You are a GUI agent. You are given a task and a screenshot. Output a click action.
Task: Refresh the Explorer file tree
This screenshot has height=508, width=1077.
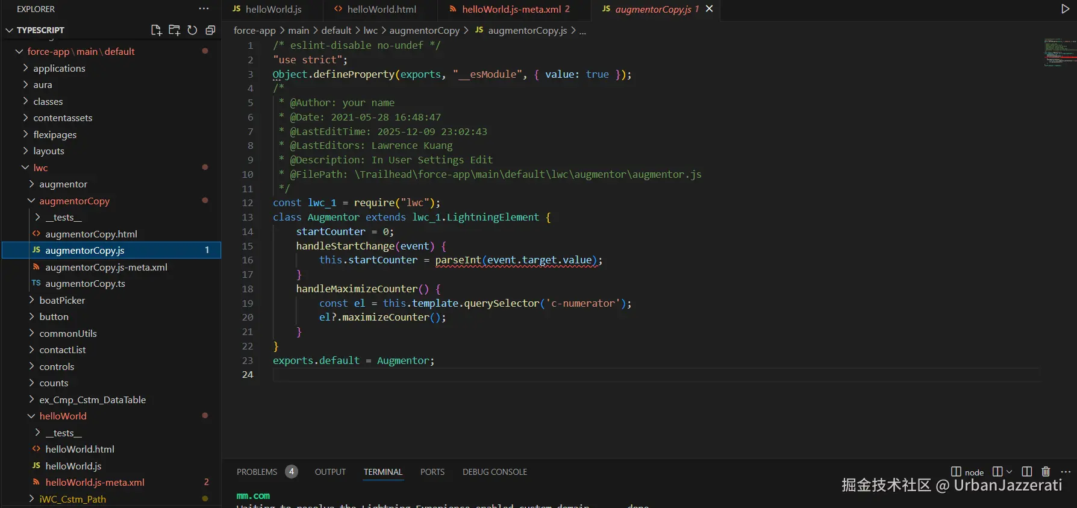[192, 30]
